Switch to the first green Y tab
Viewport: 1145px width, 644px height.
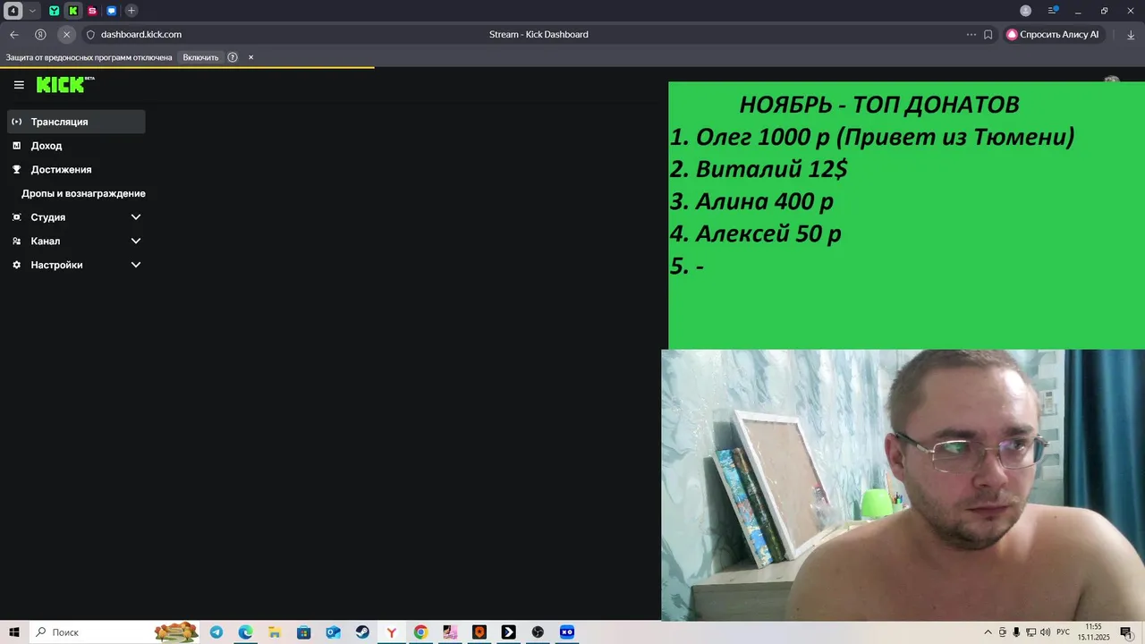[x=55, y=11]
